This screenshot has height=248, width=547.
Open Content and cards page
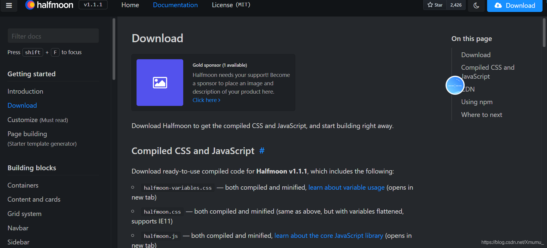click(x=34, y=199)
